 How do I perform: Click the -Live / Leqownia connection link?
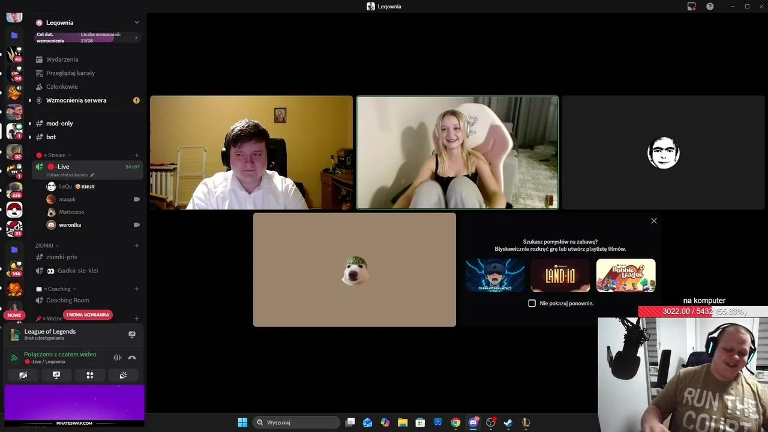click(45, 362)
